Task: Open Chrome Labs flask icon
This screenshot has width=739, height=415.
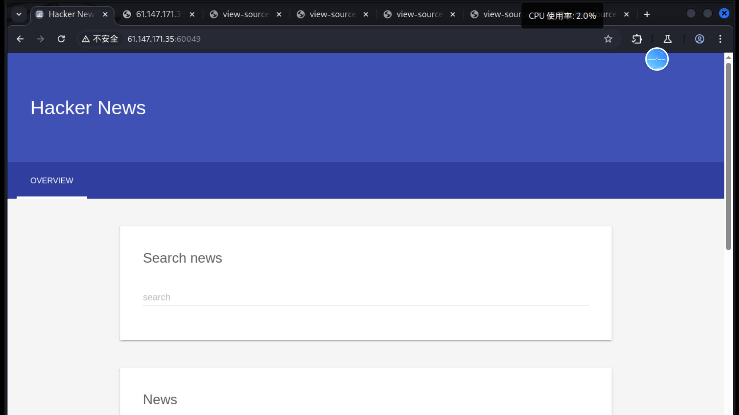Action: pos(667,39)
